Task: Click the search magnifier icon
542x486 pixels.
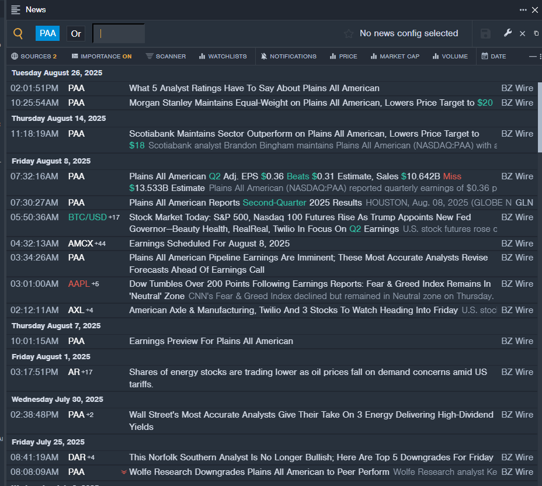Action: coord(18,33)
